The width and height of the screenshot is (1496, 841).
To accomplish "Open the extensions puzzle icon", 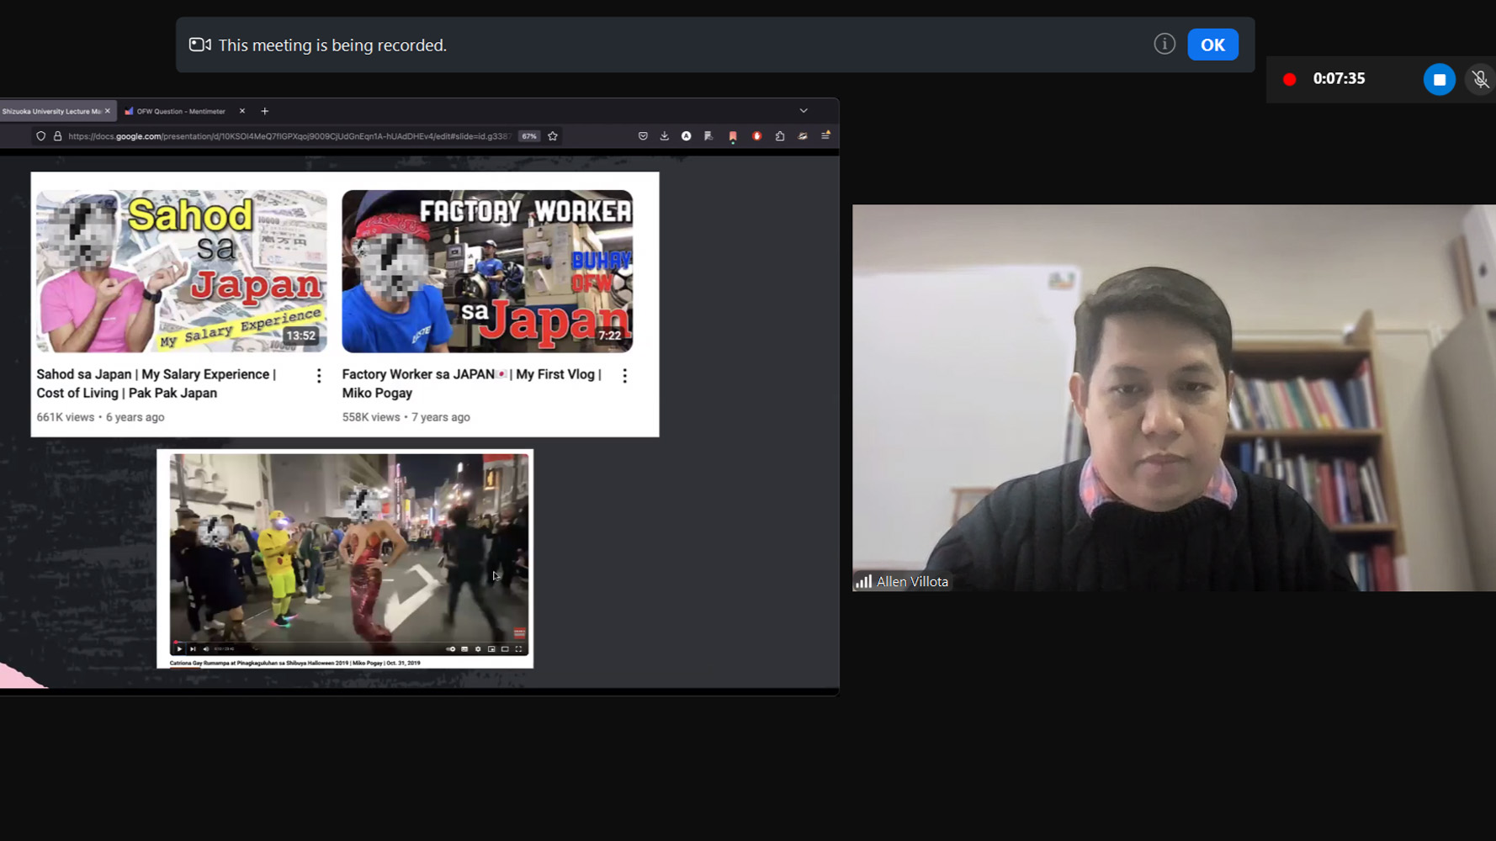I will [x=780, y=136].
